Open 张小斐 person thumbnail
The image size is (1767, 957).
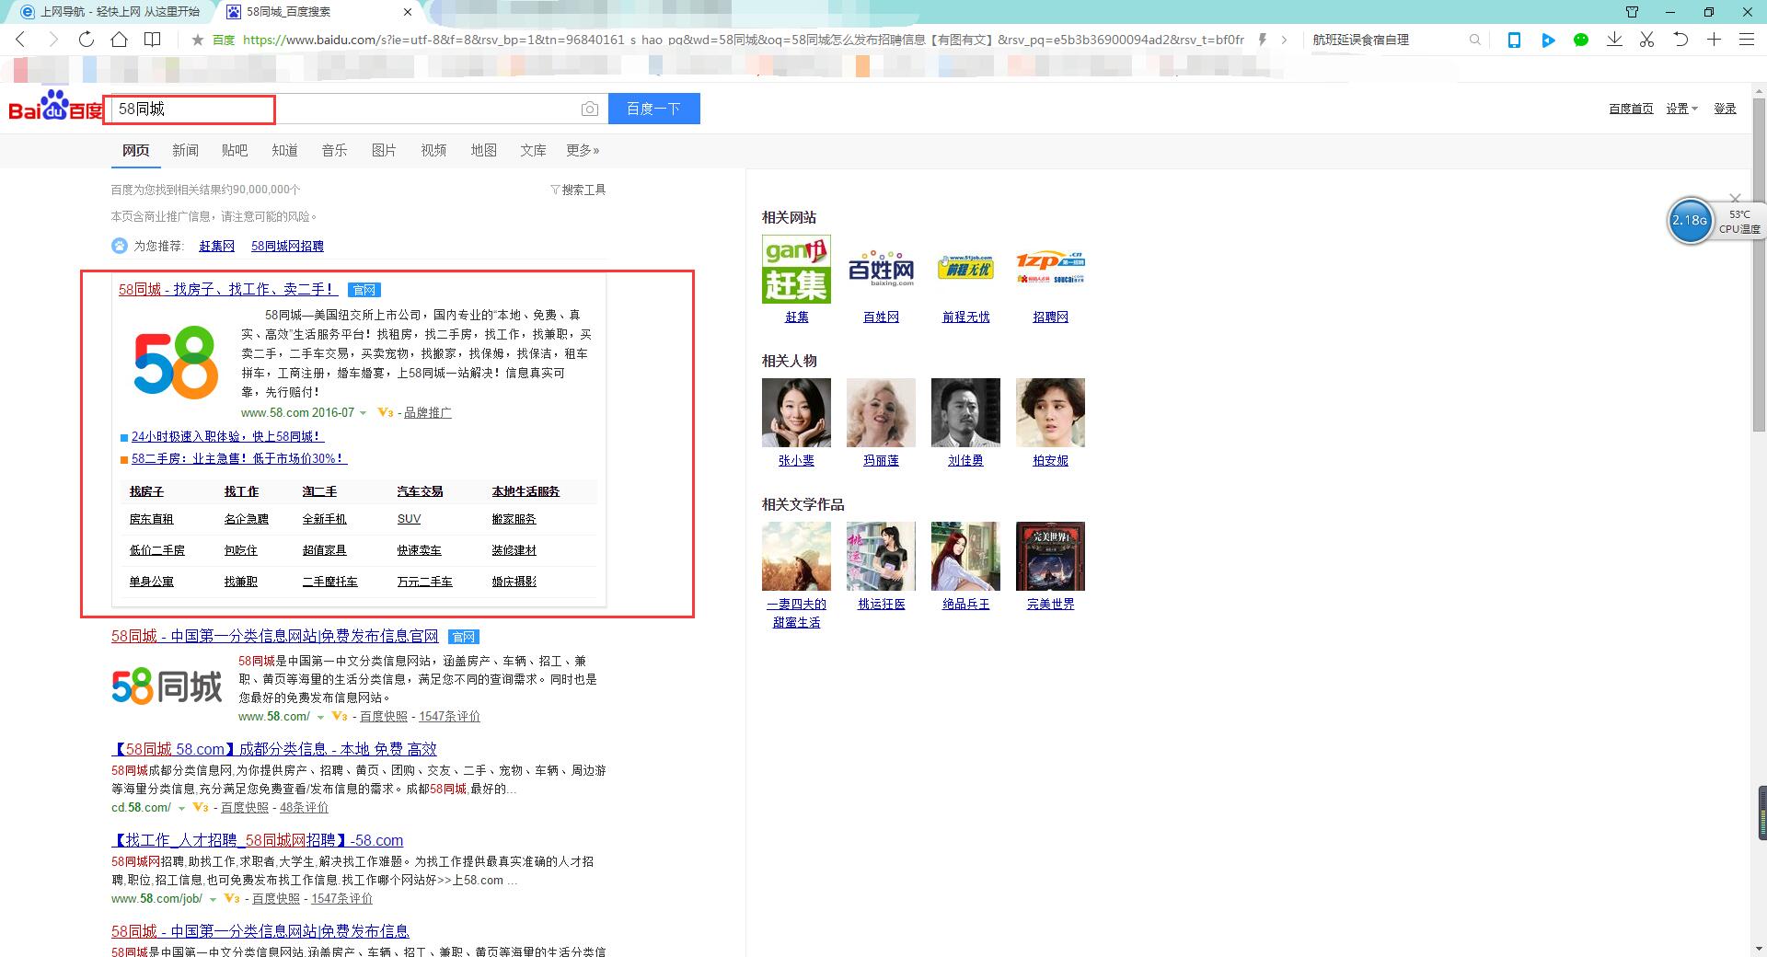point(796,412)
